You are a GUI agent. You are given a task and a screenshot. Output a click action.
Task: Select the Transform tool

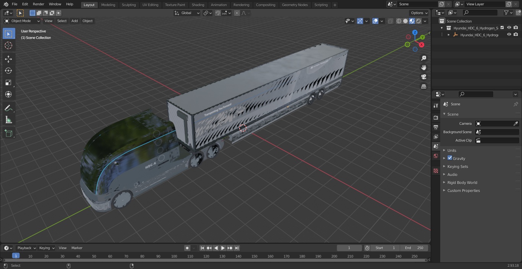point(8,94)
